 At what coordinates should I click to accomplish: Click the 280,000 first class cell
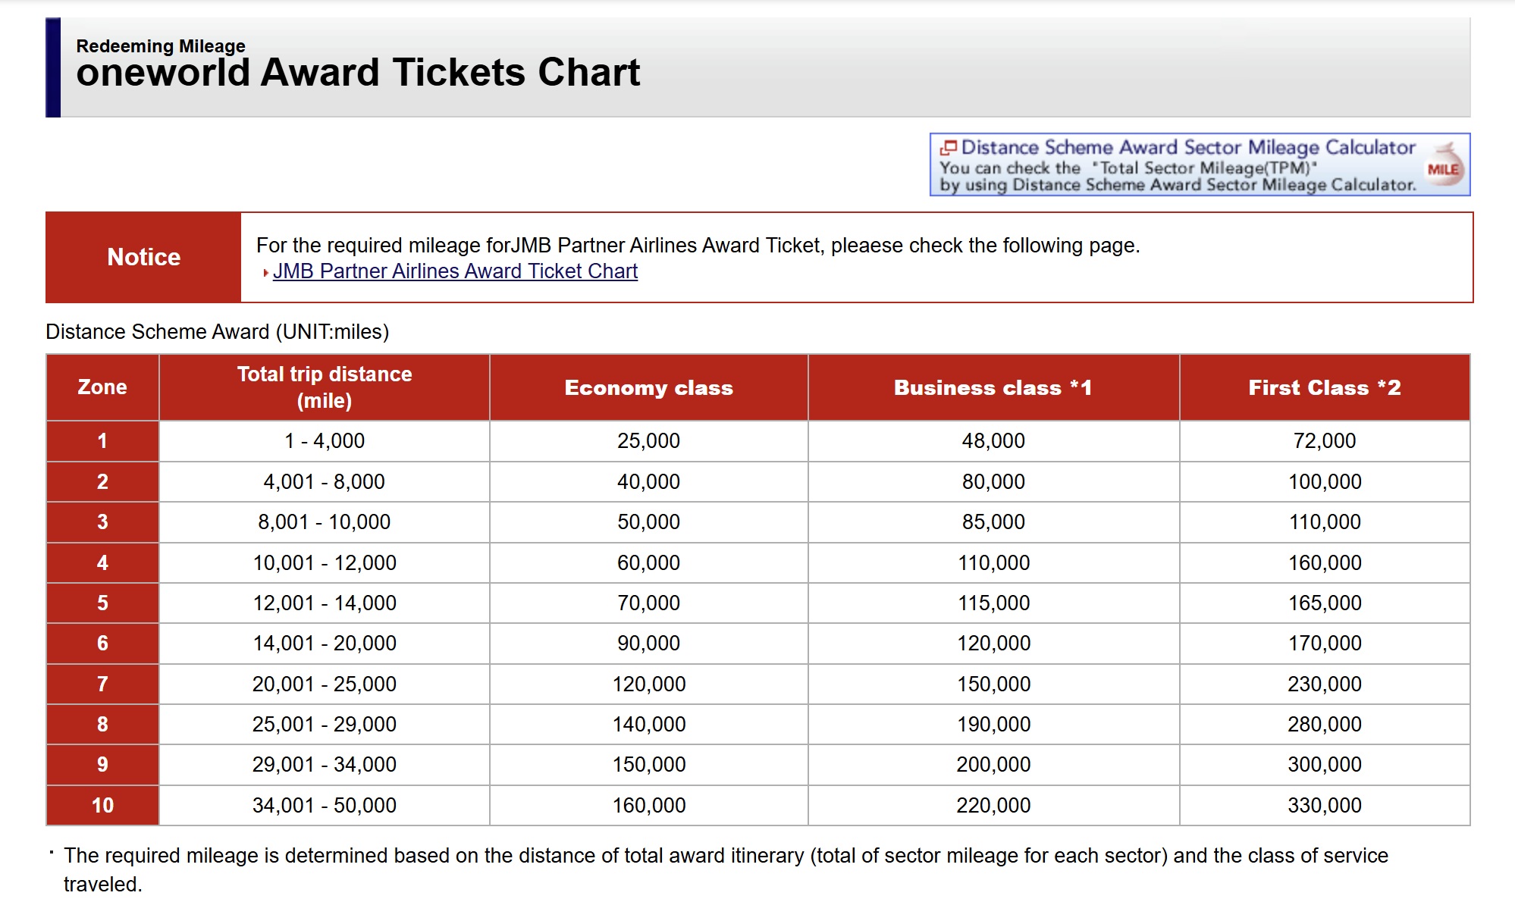pyautogui.click(x=1325, y=725)
